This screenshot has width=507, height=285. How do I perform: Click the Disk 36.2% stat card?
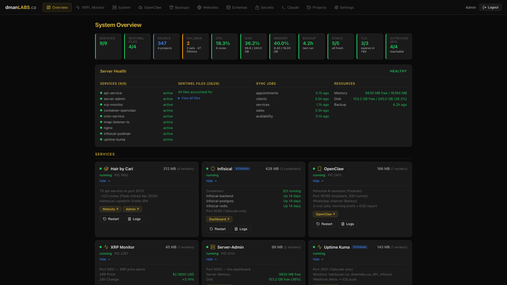click(253, 46)
